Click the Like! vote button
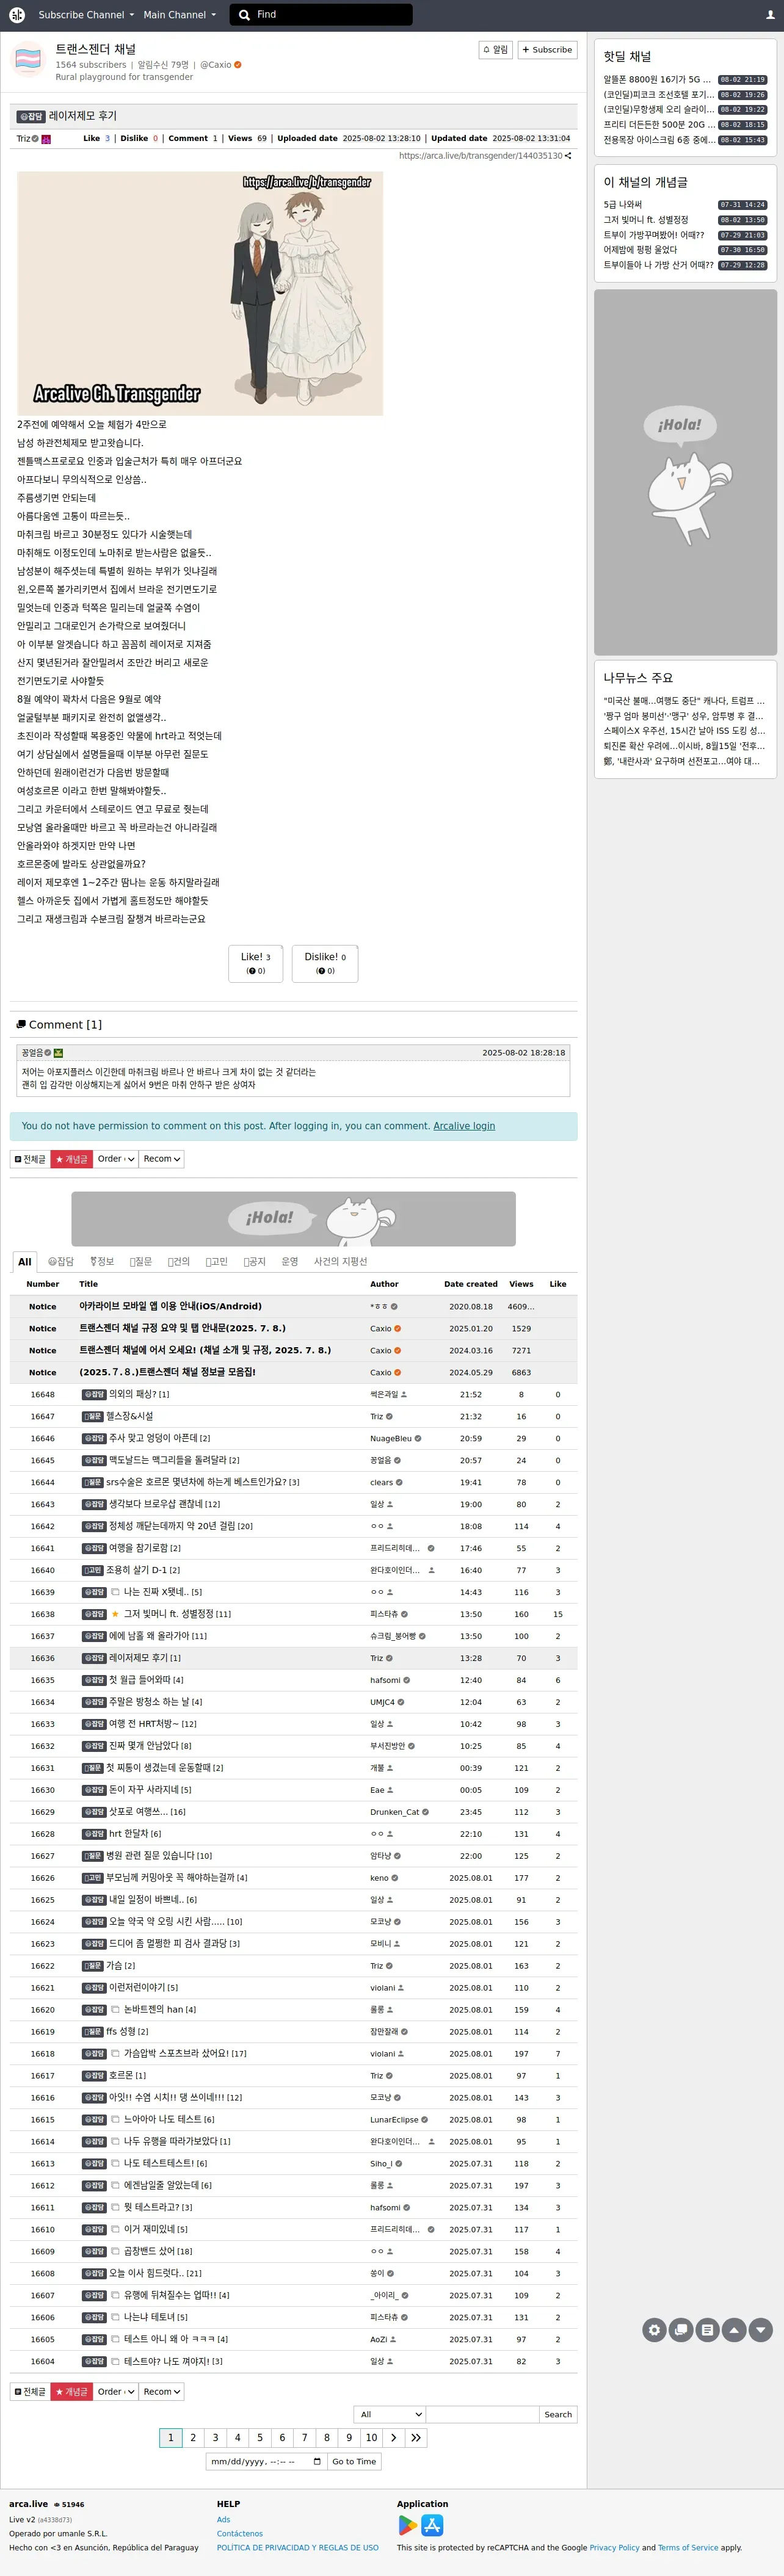The height and width of the screenshot is (2576, 784). click(x=256, y=963)
